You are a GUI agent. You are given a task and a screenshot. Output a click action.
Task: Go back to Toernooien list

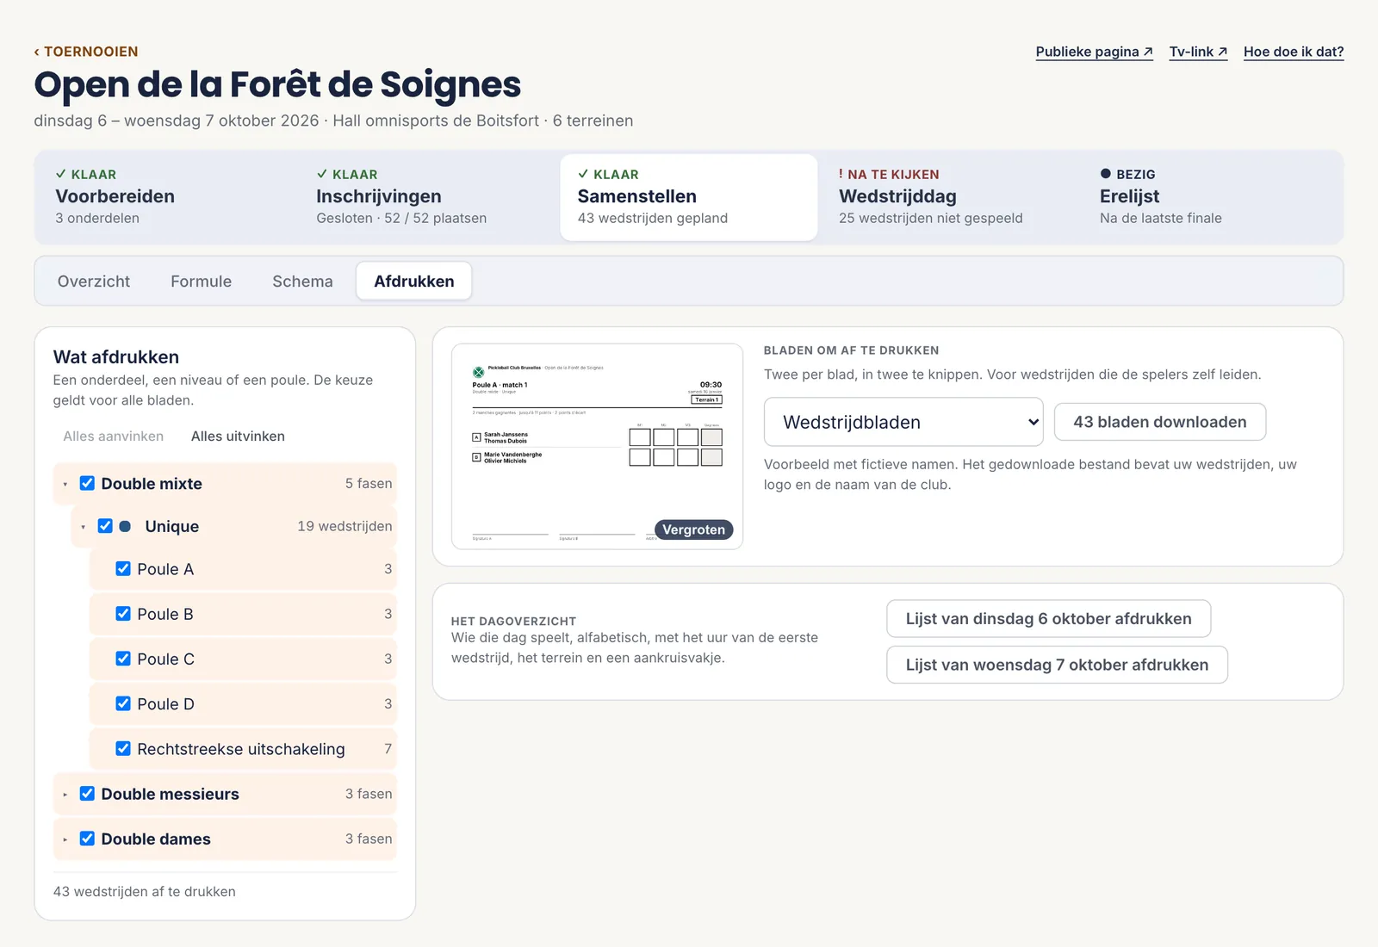86,52
